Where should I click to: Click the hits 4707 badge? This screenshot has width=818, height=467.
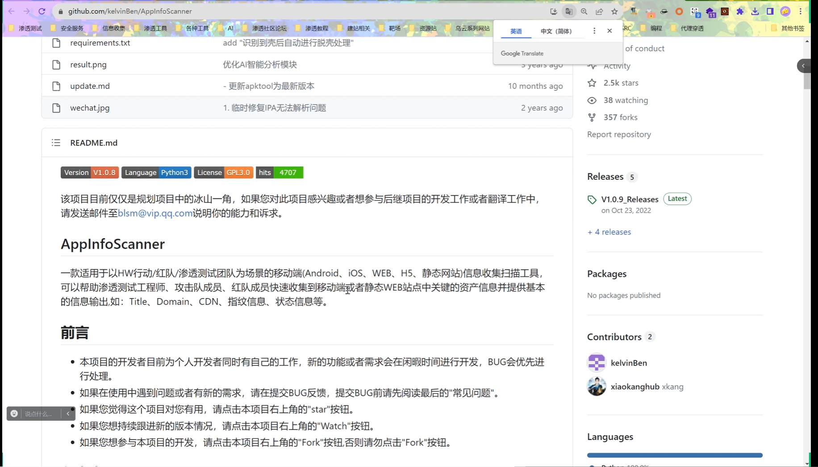(280, 172)
